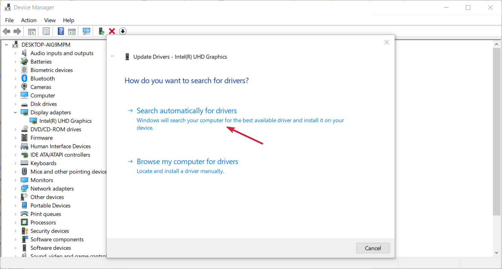
Task: Click the Scan for hardware changes icon
Action: (x=86, y=31)
